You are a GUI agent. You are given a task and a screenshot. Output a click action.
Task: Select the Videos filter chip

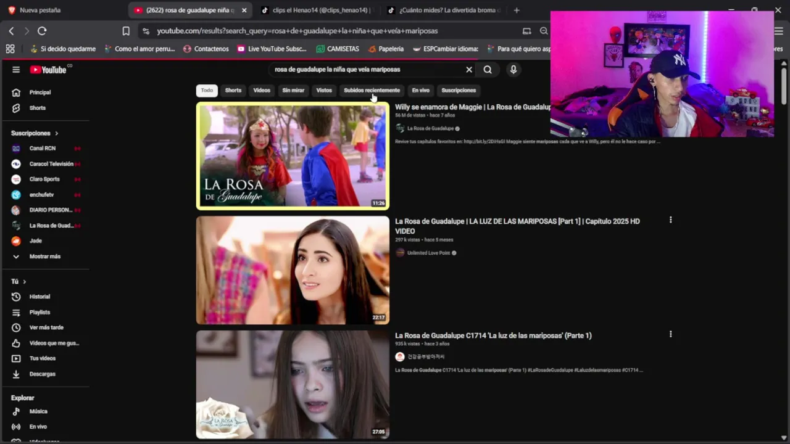tap(262, 90)
